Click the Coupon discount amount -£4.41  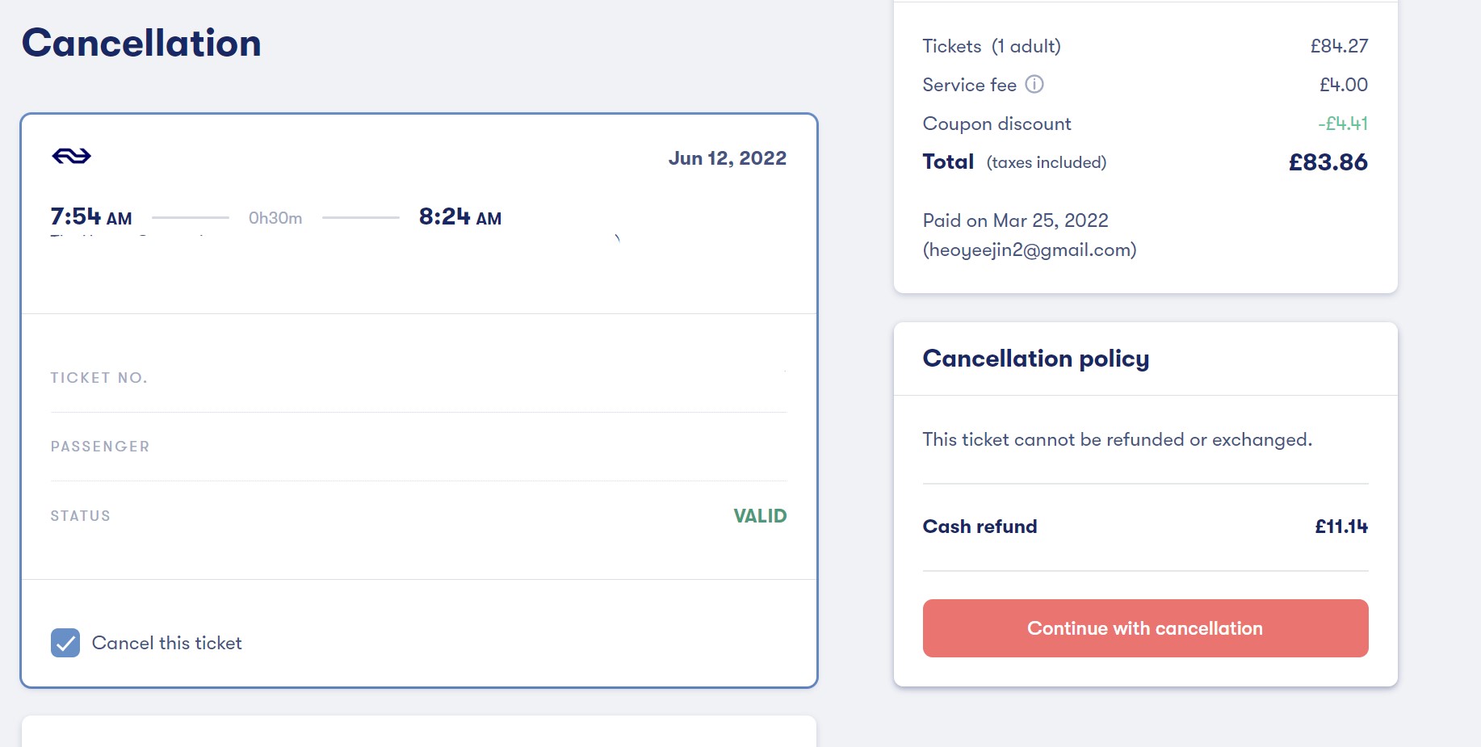1342,124
